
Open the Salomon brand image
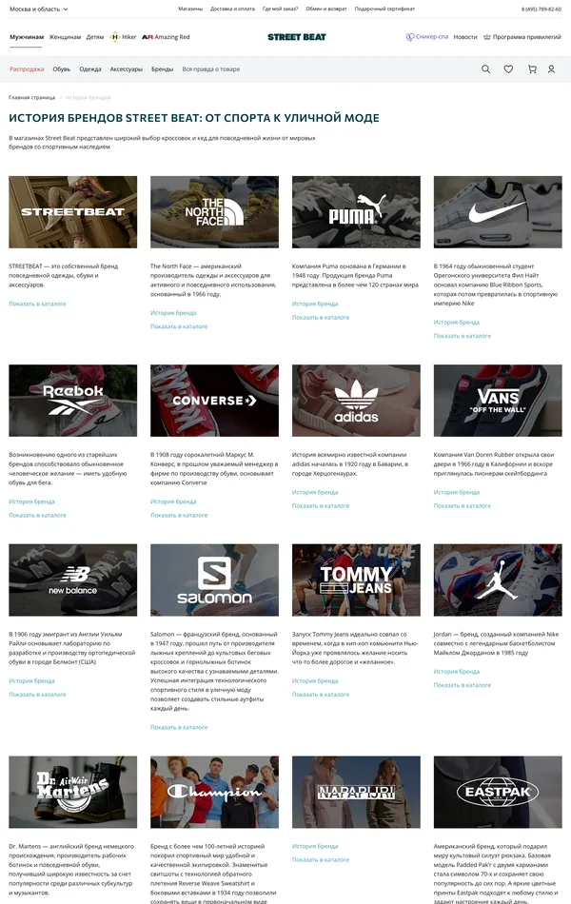pyautogui.click(x=214, y=580)
